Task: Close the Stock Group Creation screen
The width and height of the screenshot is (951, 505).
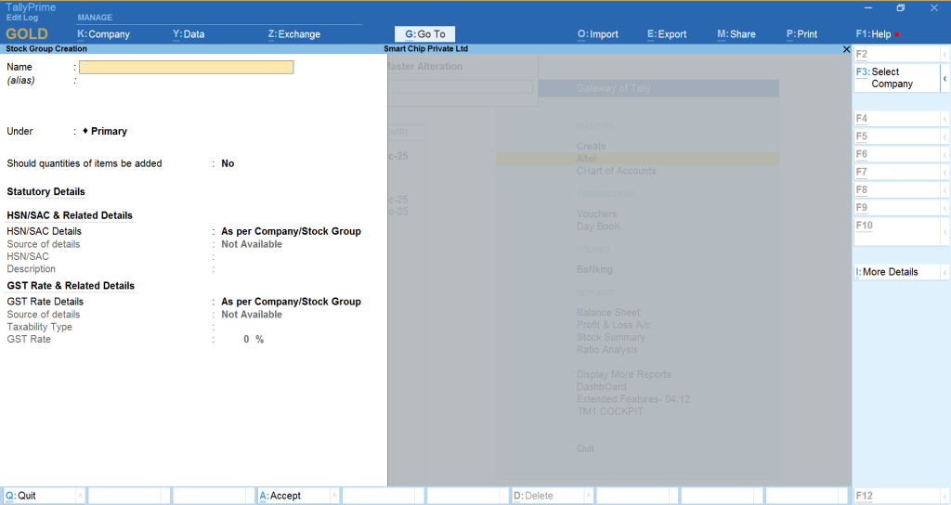Action: 846,48
